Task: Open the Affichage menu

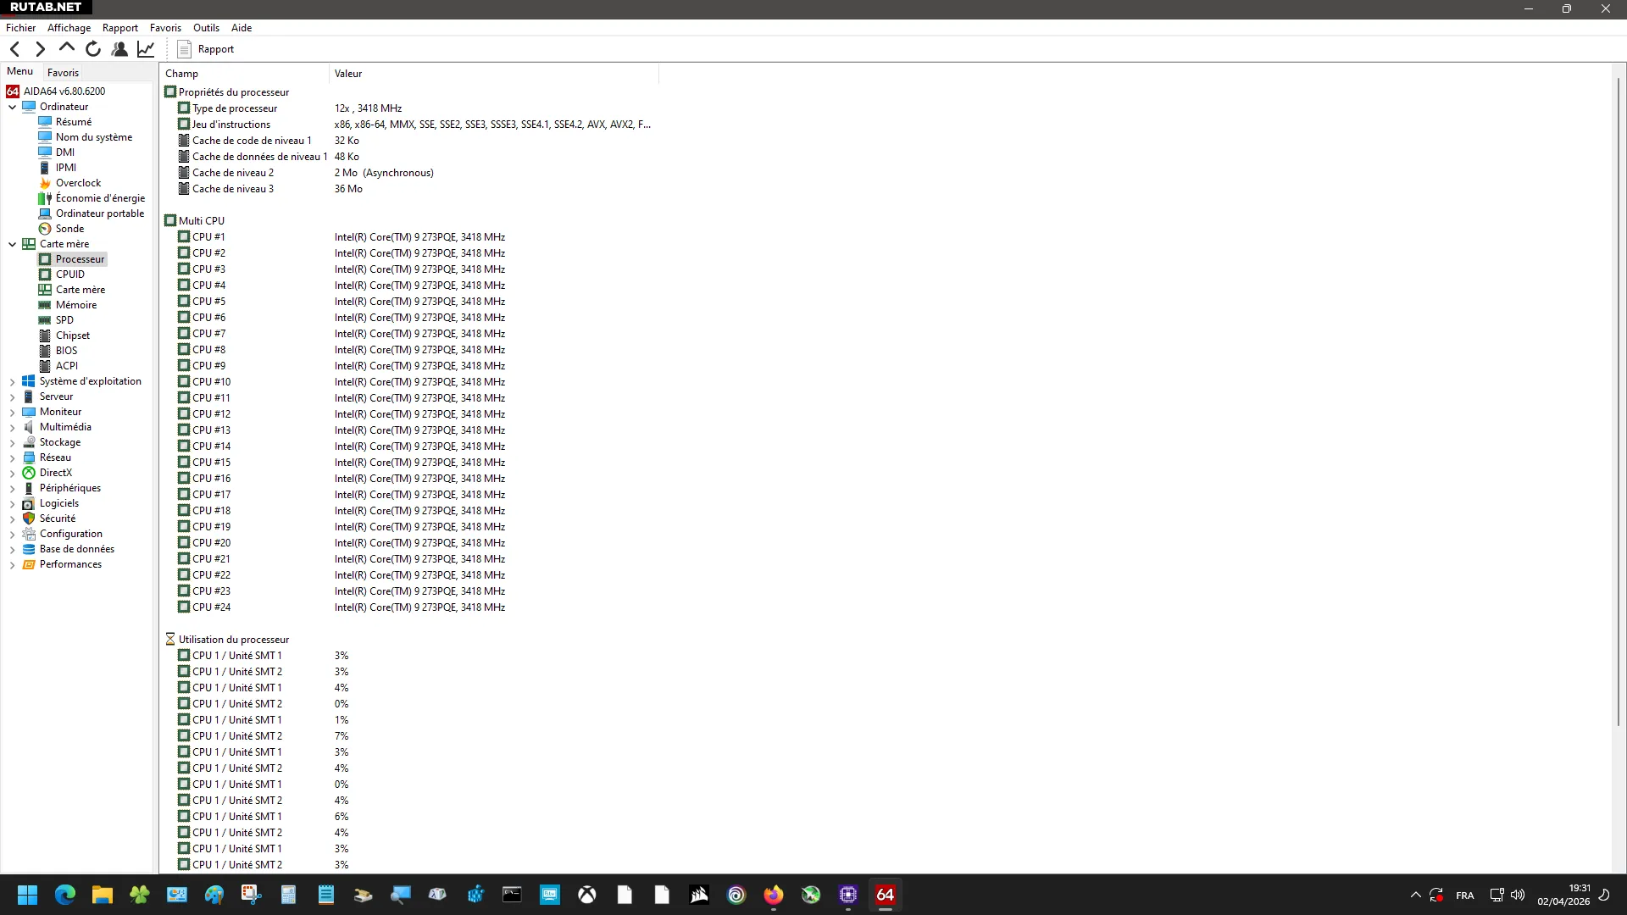Action: click(69, 28)
